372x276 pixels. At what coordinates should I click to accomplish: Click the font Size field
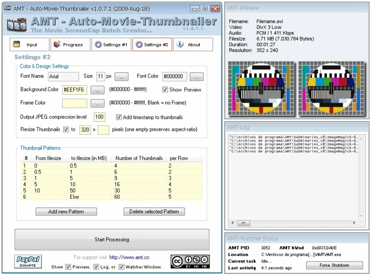[101, 77]
